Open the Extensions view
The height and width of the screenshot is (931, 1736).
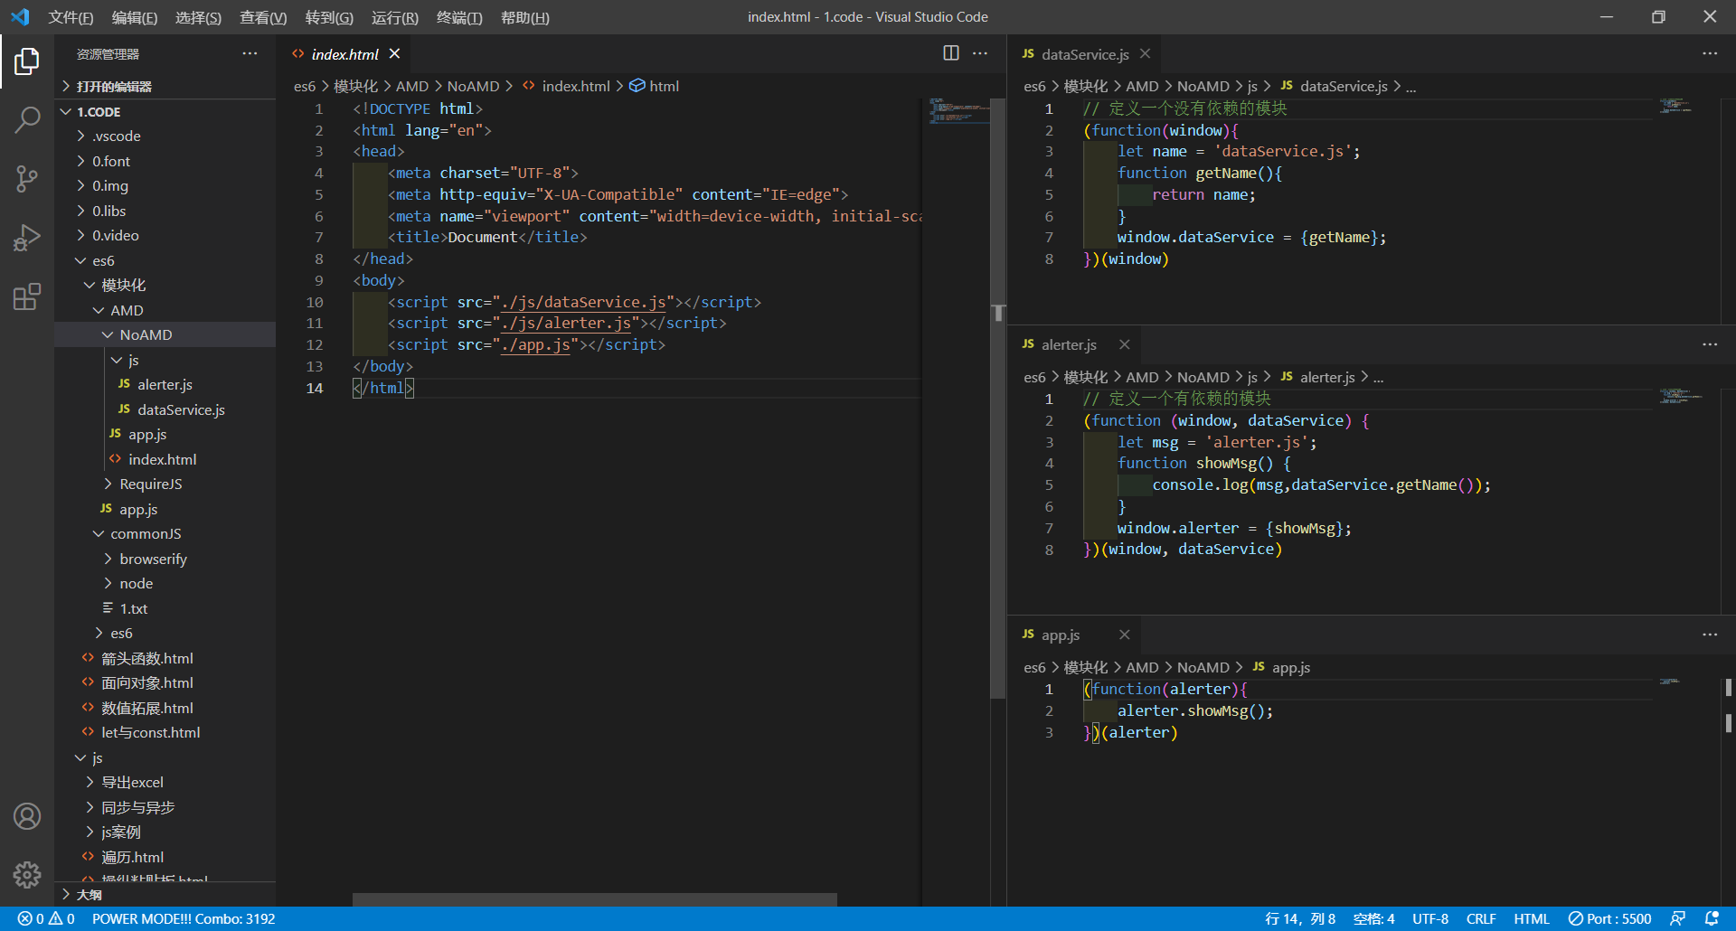27,296
